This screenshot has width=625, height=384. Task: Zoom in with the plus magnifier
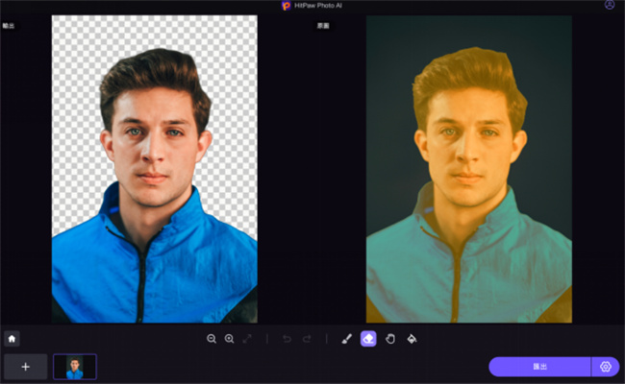(229, 339)
